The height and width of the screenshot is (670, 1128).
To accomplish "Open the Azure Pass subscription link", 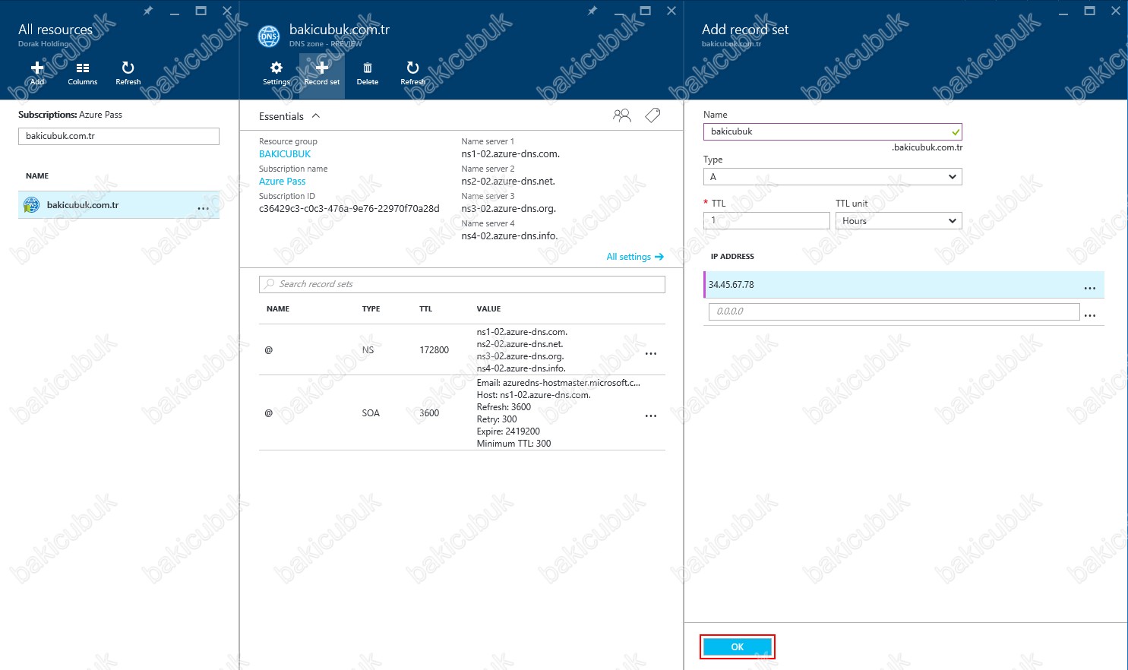I will [x=282, y=181].
